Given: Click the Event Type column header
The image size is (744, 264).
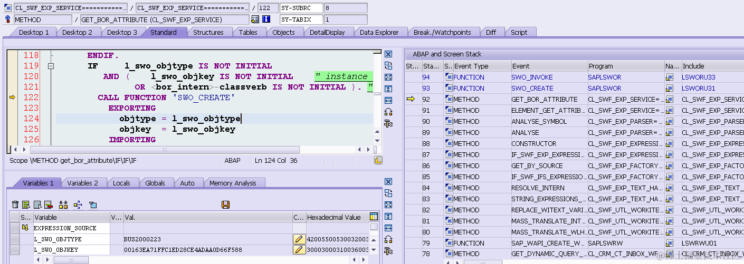Looking at the screenshot, I should 482,66.
